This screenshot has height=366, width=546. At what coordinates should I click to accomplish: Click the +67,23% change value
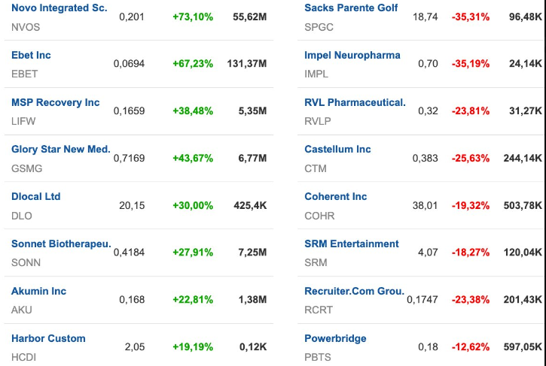click(x=193, y=64)
